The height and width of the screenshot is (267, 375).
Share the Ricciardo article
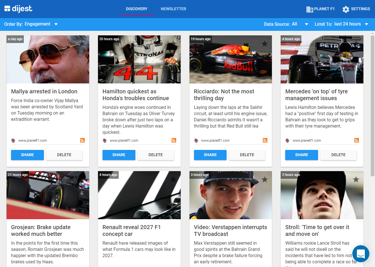pos(210,155)
